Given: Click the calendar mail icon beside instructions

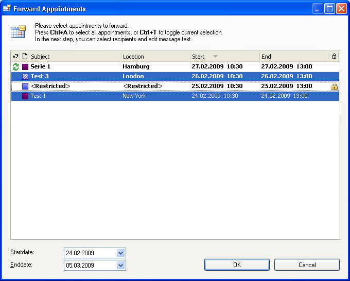Looking at the screenshot, I should point(19,32).
